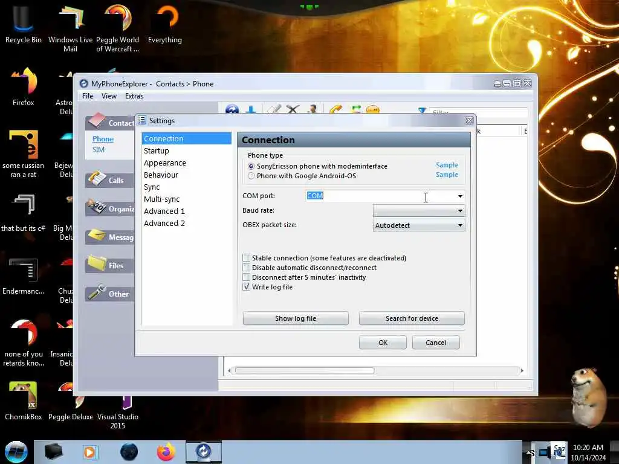
Task: Open the Other sidebar section
Action: click(110, 294)
